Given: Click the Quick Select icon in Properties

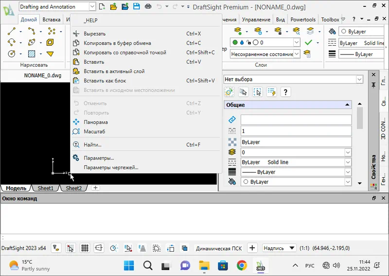Looking at the screenshot, I should tap(272, 92).
